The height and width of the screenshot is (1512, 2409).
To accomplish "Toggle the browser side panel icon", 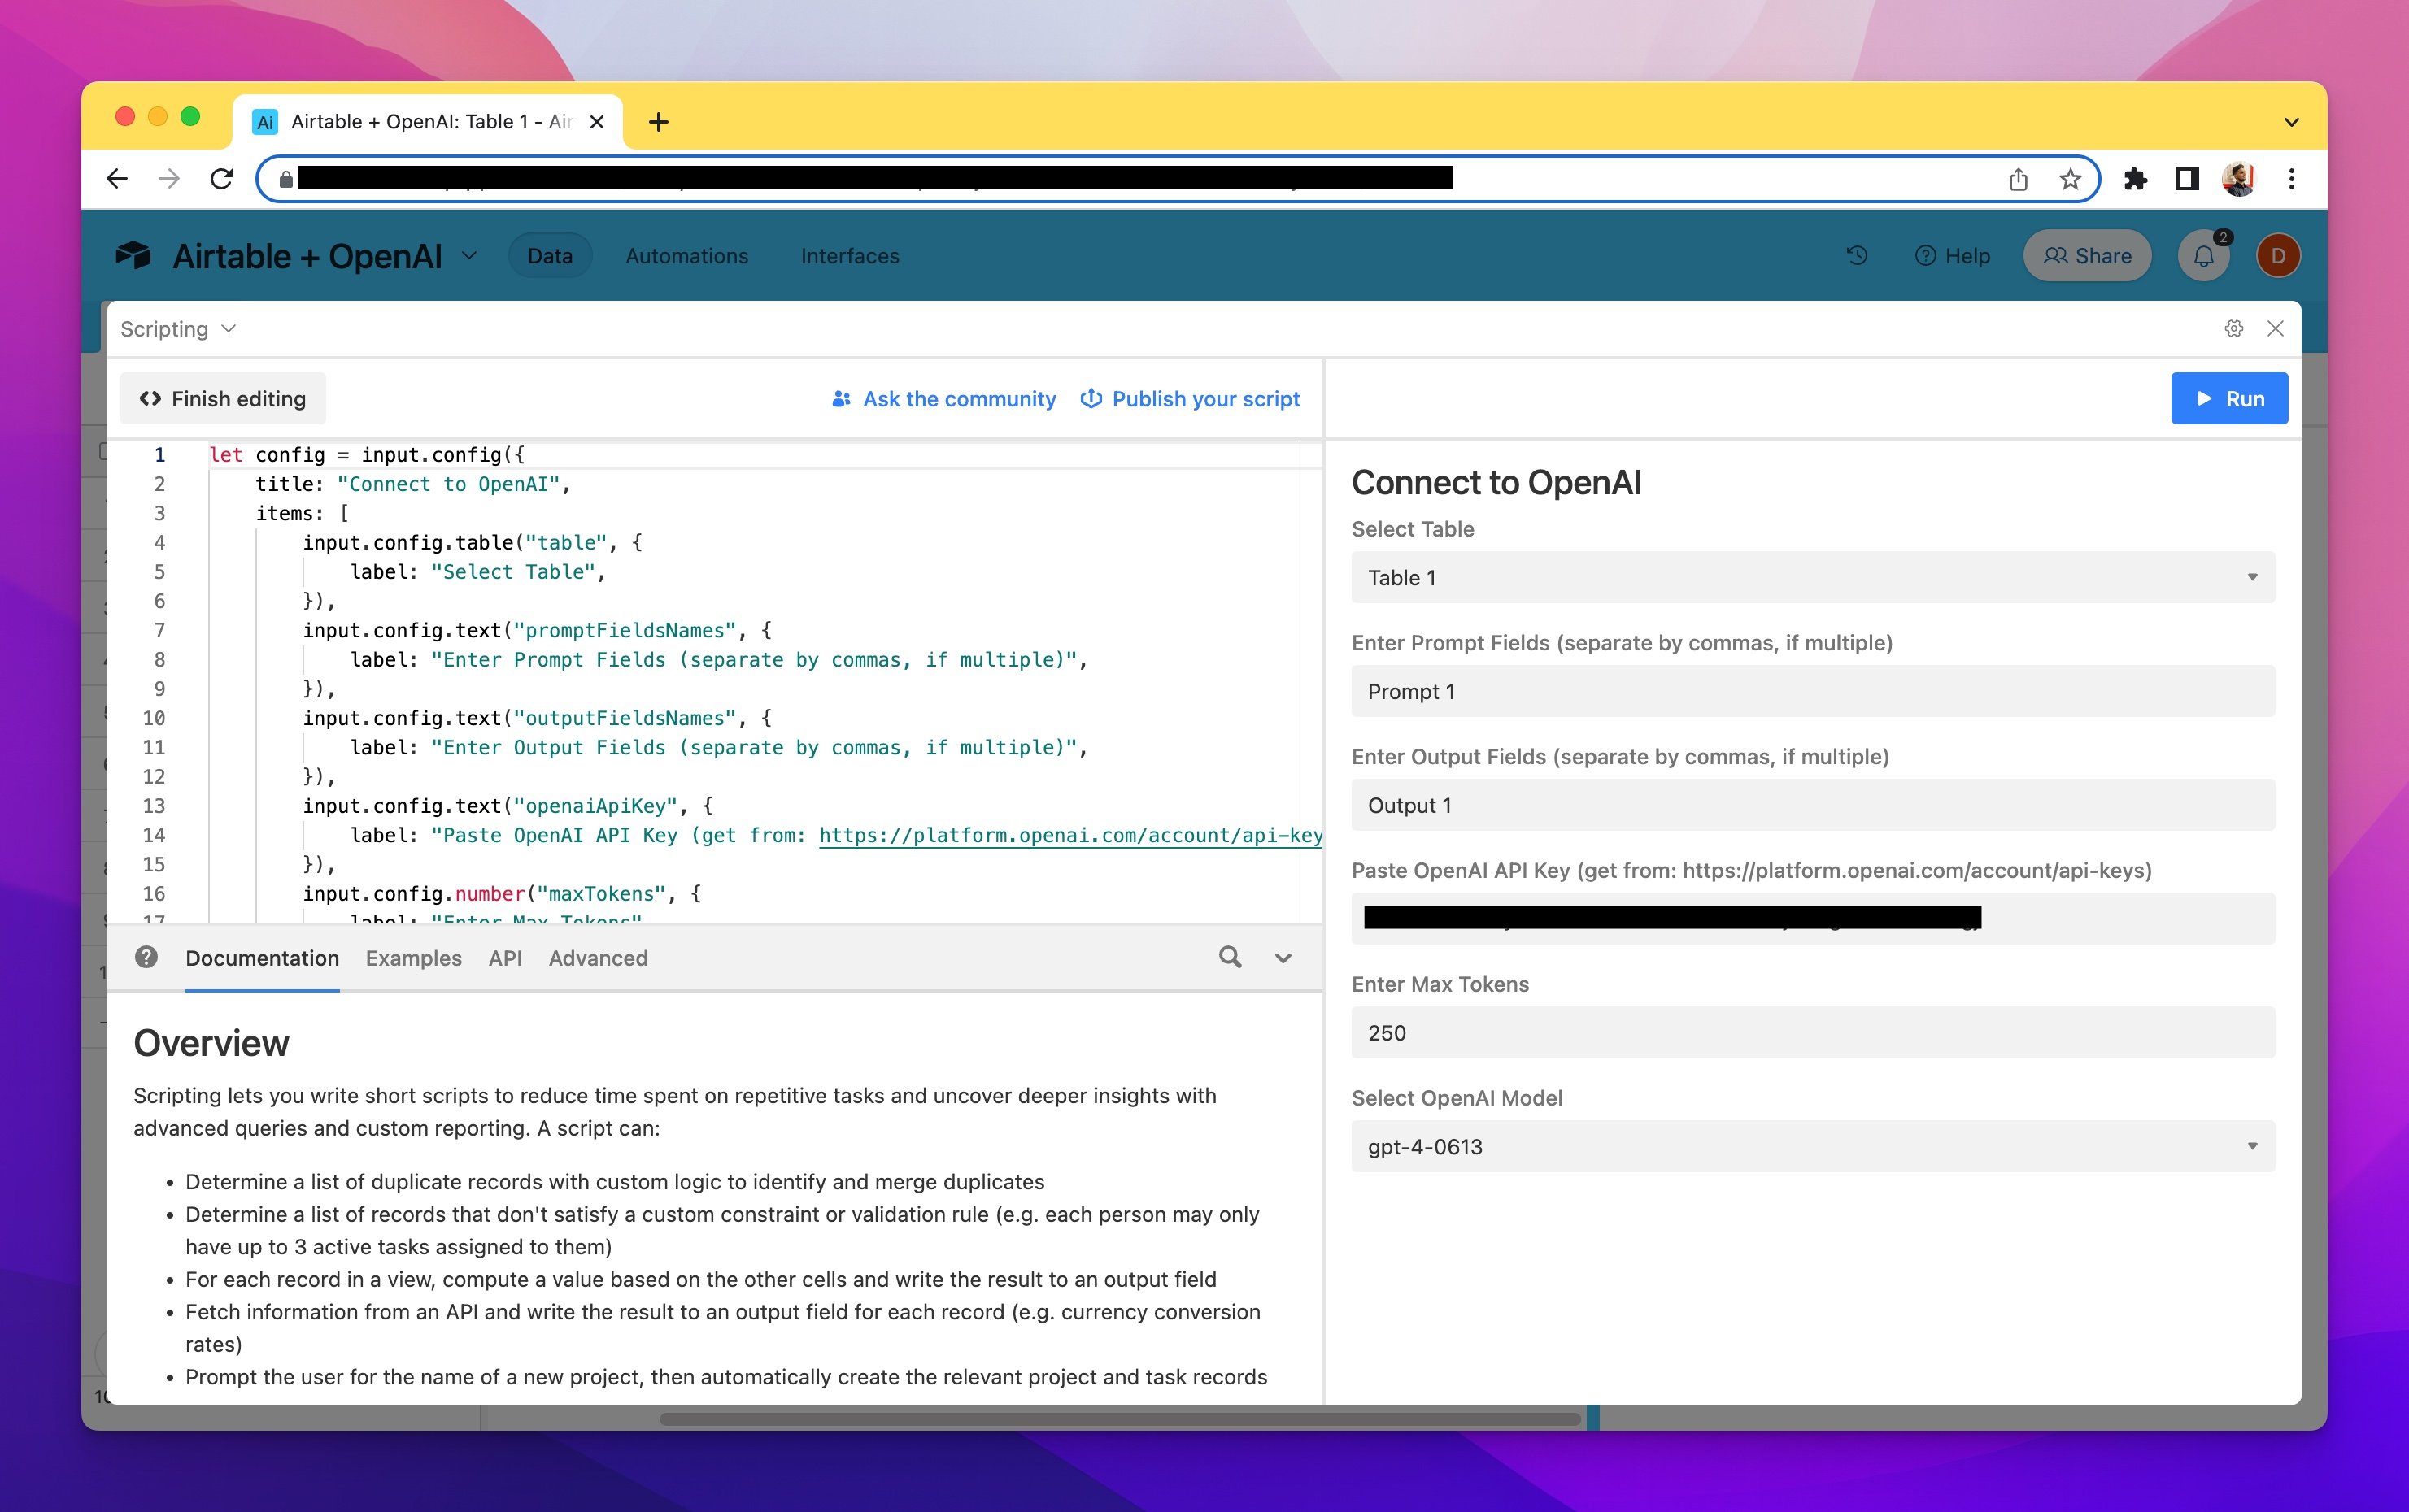I will [x=2187, y=179].
